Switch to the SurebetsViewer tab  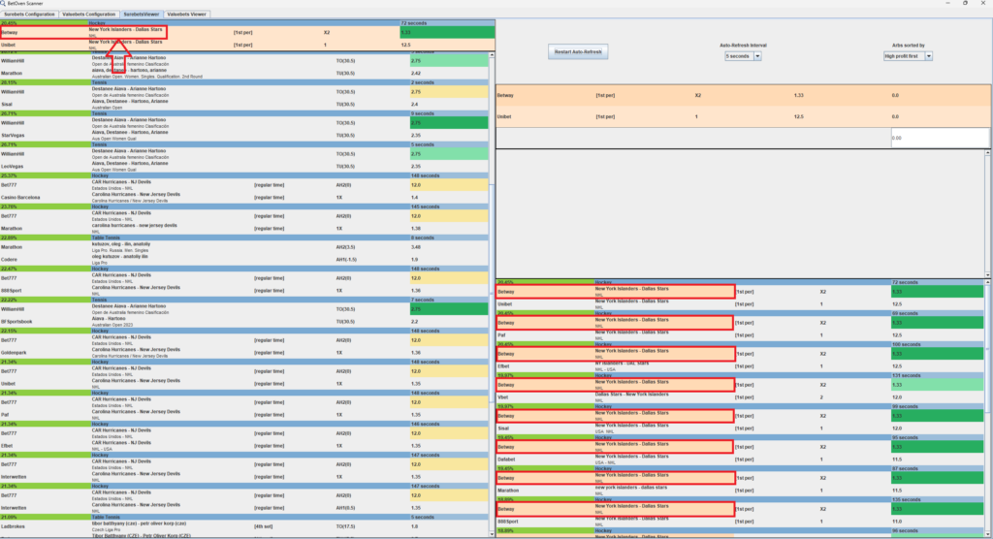142,14
